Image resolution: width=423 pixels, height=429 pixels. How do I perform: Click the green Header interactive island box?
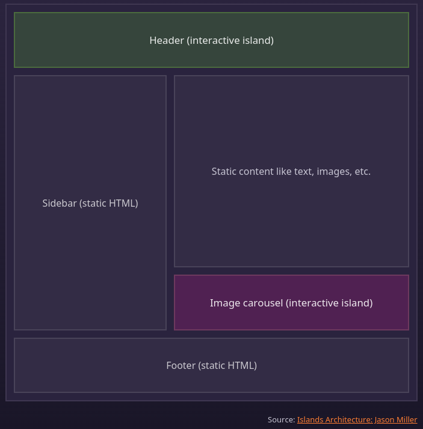click(x=212, y=40)
